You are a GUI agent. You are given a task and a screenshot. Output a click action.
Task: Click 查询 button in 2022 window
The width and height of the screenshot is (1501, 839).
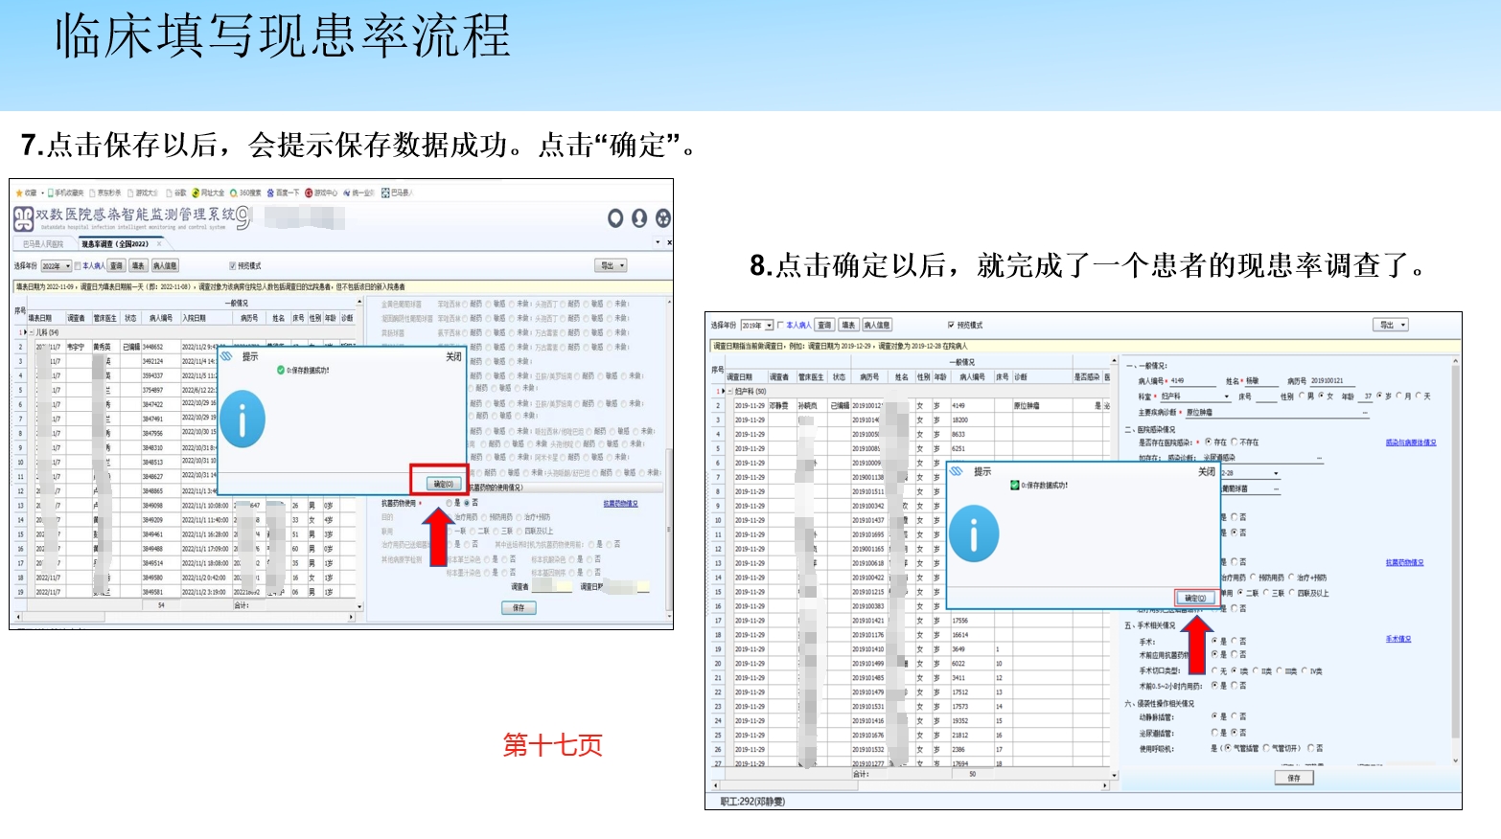tap(117, 266)
